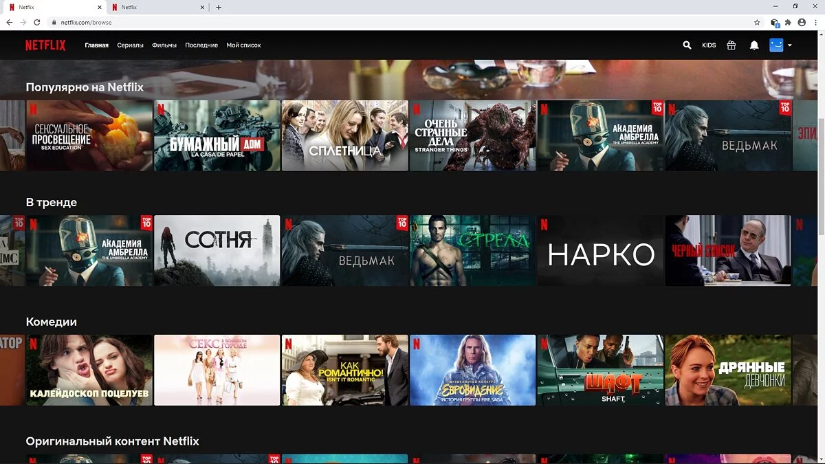Click the browser back arrow
The width and height of the screenshot is (825, 464).
pyautogui.click(x=10, y=22)
